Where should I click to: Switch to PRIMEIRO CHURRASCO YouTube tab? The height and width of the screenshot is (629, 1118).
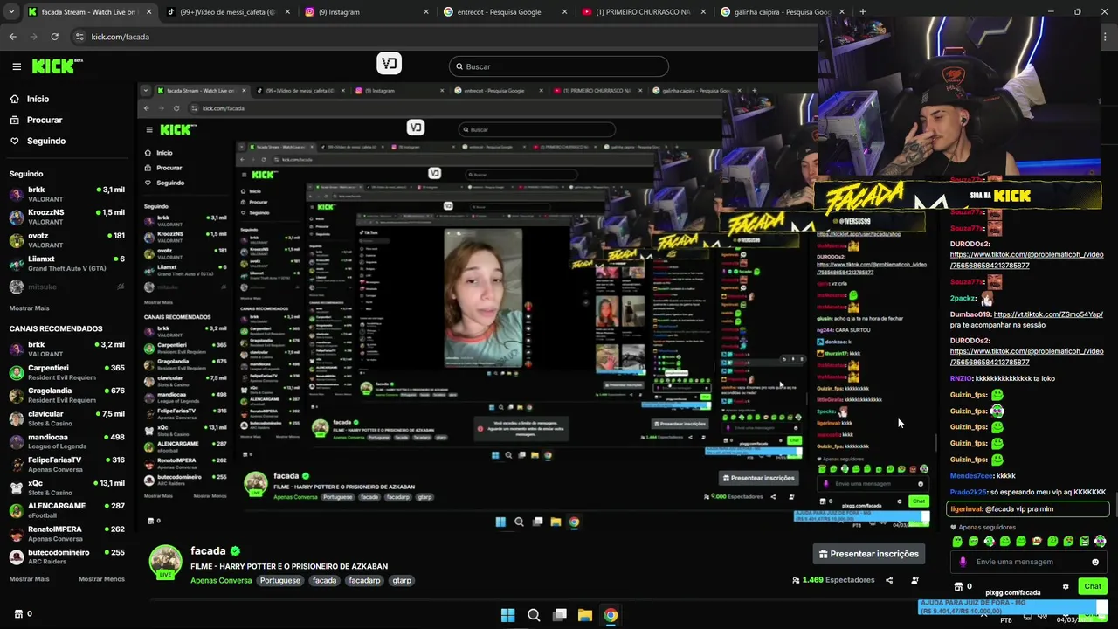pyautogui.click(x=643, y=12)
